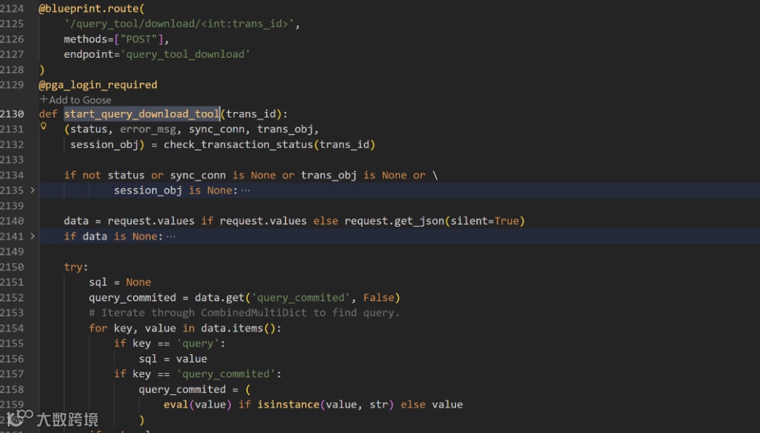Click the folded ellipsis after 'session_obj is None:'
This screenshot has width=760, height=433.
pyautogui.click(x=246, y=191)
